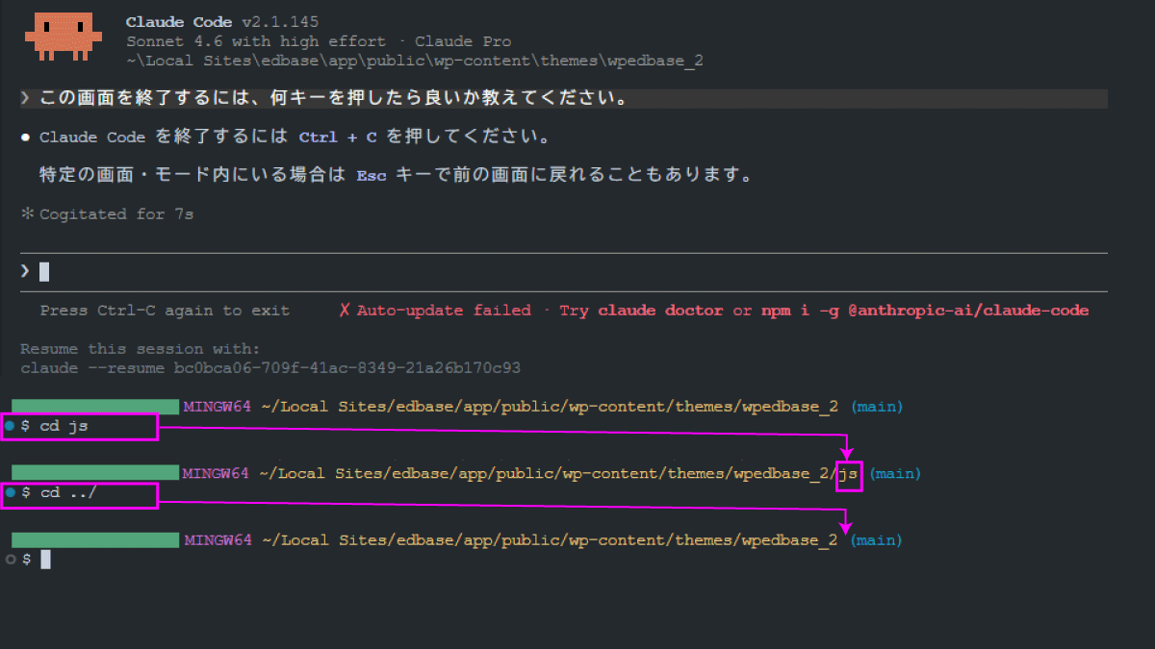Click the '$ cd js' command line

pos(55,426)
